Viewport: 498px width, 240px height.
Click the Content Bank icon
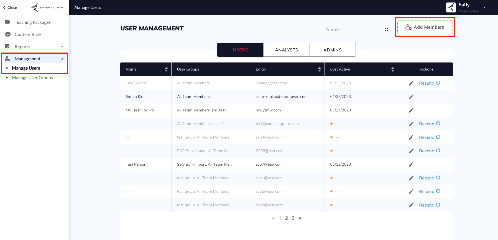coord(8,34)
